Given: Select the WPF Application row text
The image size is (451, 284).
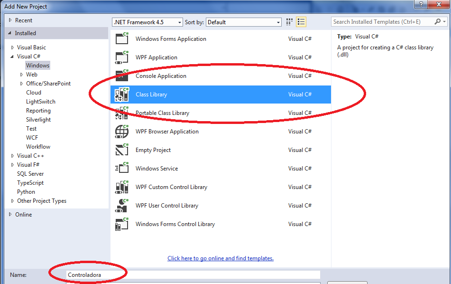Looking at the screenshot, I should [x=156, y=57].
